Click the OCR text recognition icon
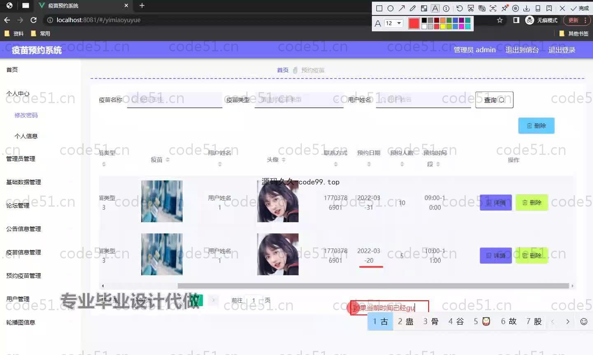This screenshot has height=355, width=593. tap(493, 8)
